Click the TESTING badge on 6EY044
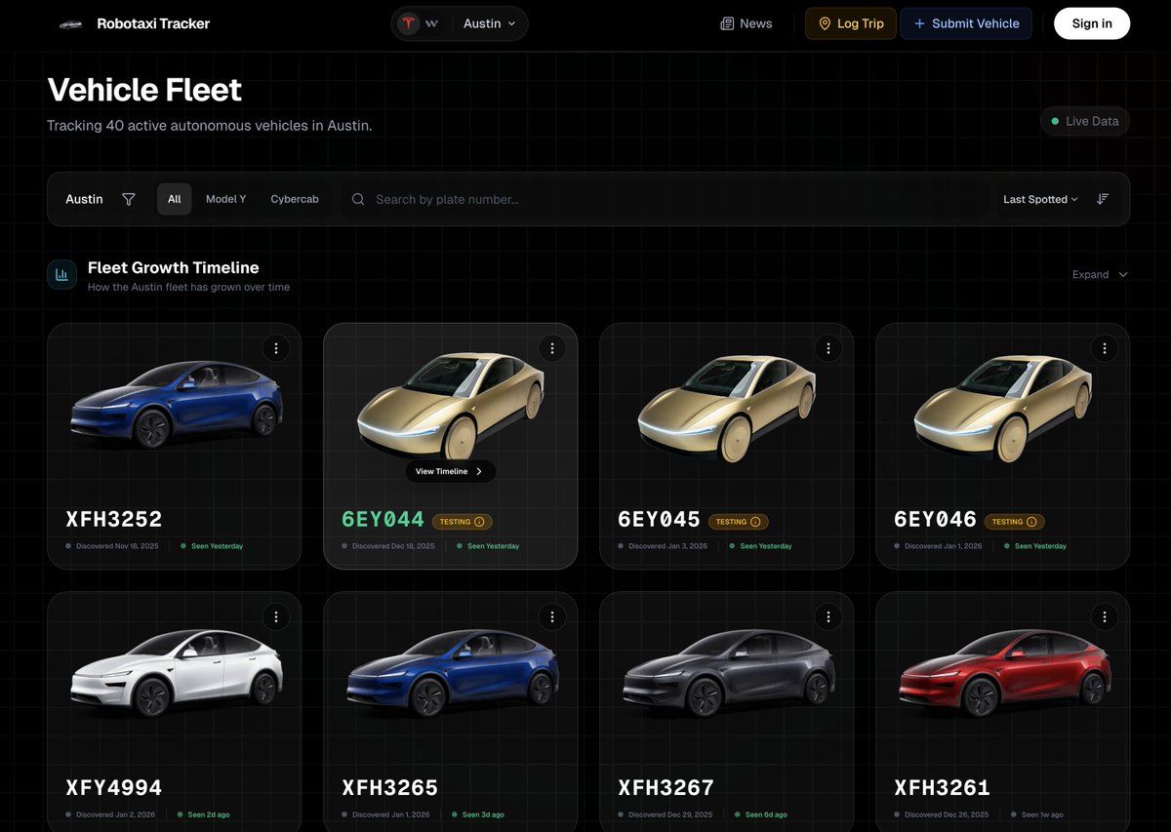Viewport: 1171px width, 832px height. 463,522
